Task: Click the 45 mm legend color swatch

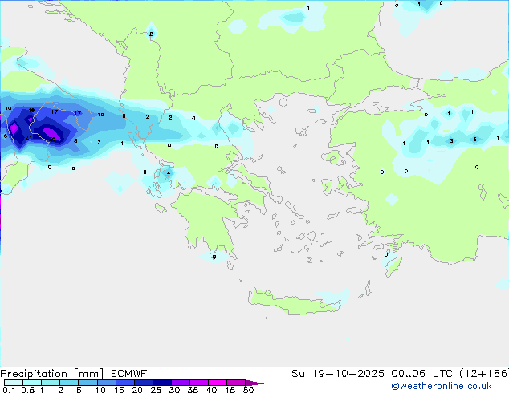Action: click(236, 383)
